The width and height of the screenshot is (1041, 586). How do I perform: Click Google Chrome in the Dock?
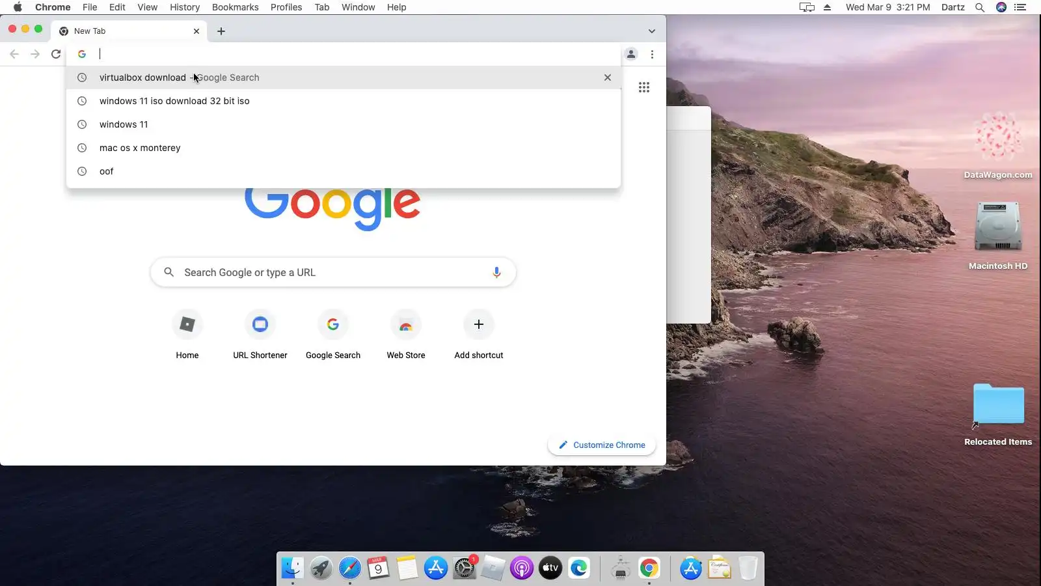649,568
